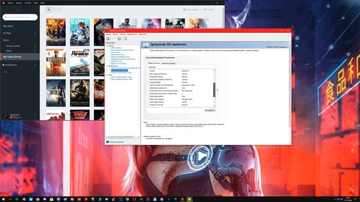Collapse the Nastavení 3D node in the NVIDIA tree
Image resolution: width=360 pixels, height=202 pixels.
(x=107, y=66)
